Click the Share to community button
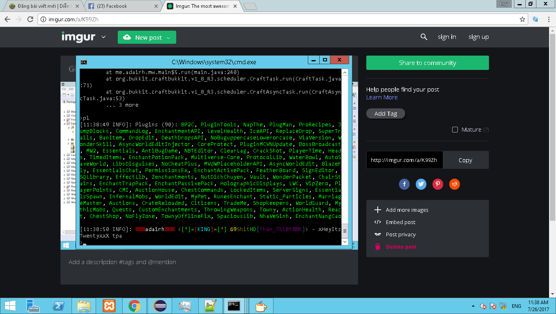Image resolution: width=556 pixels, height=314 pixels. [427, 63]
